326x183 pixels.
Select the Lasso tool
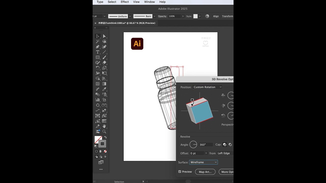point(104,41)
